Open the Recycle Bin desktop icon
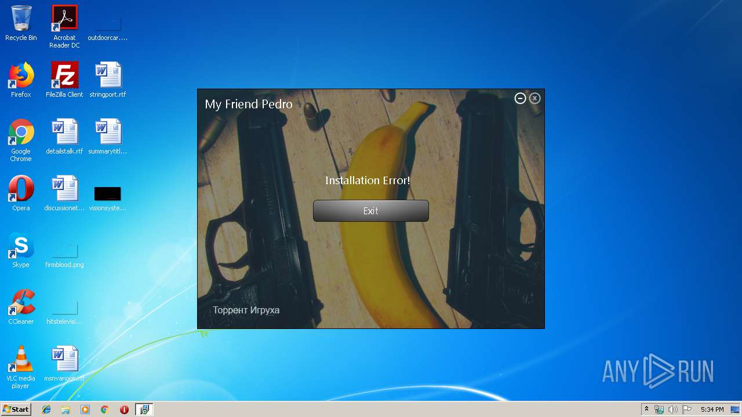Screen dimensions: 742x417 21,23
